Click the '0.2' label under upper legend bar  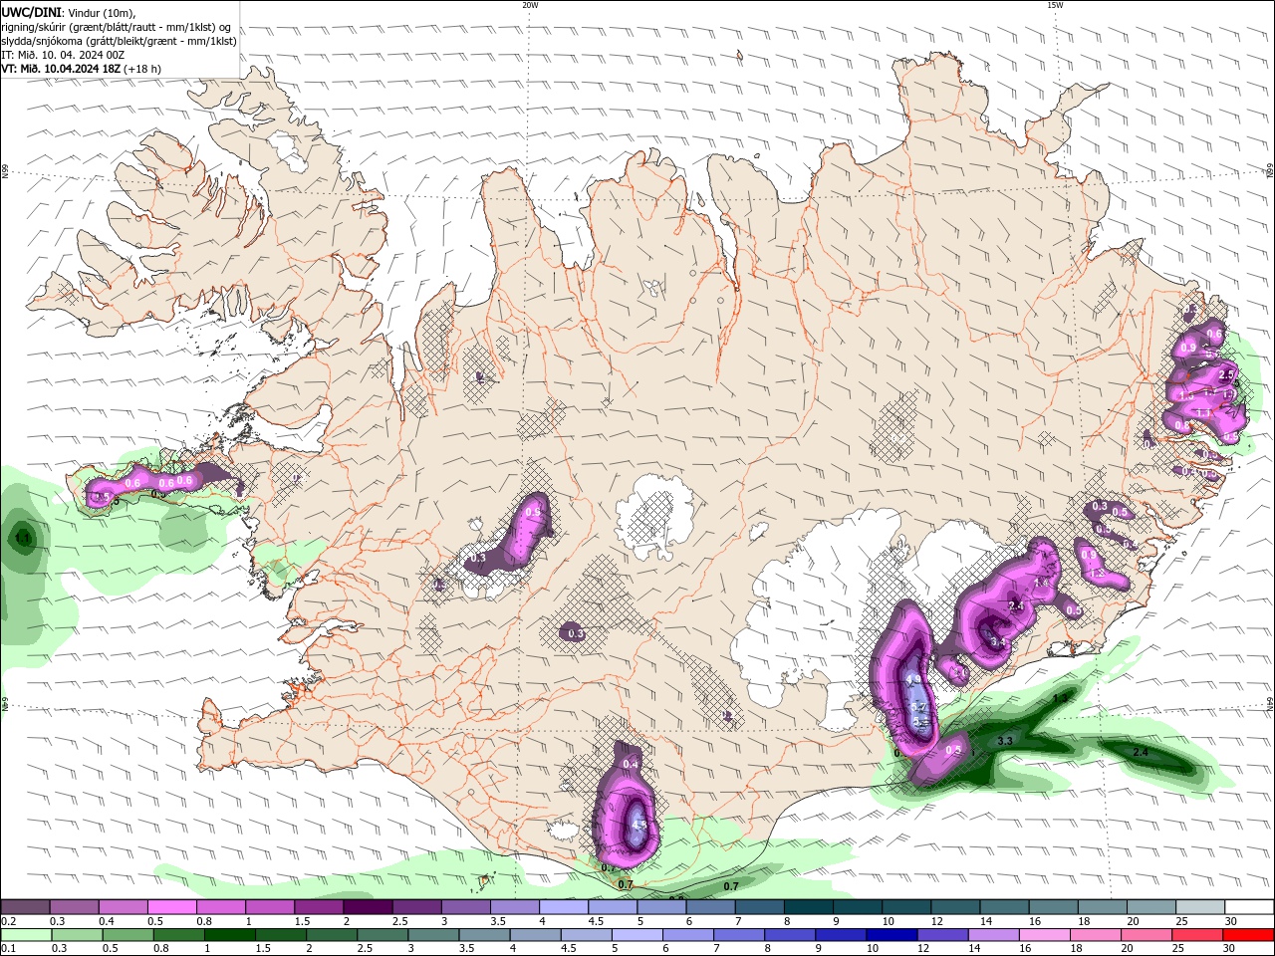pyautogui.click(x=8, y=921)
